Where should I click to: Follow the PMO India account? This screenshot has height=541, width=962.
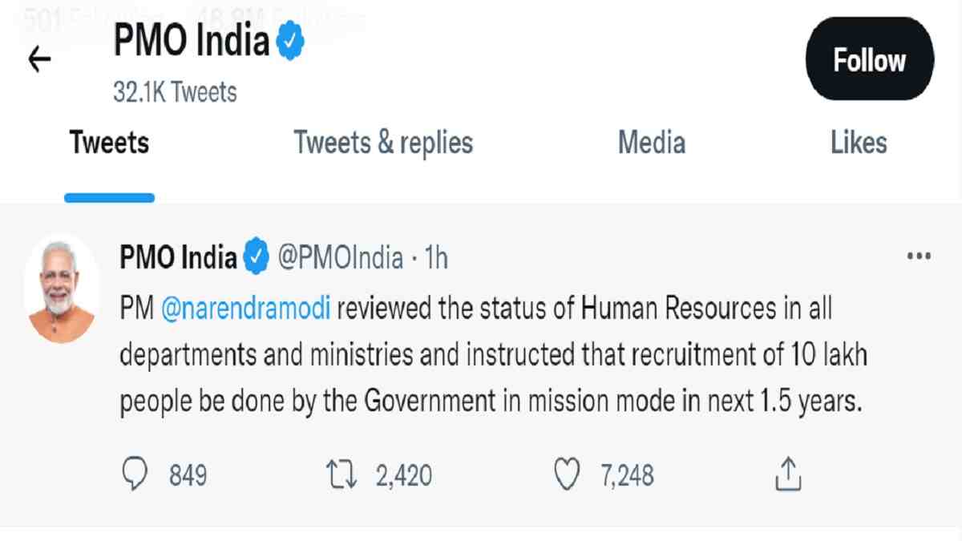[868, 59]
